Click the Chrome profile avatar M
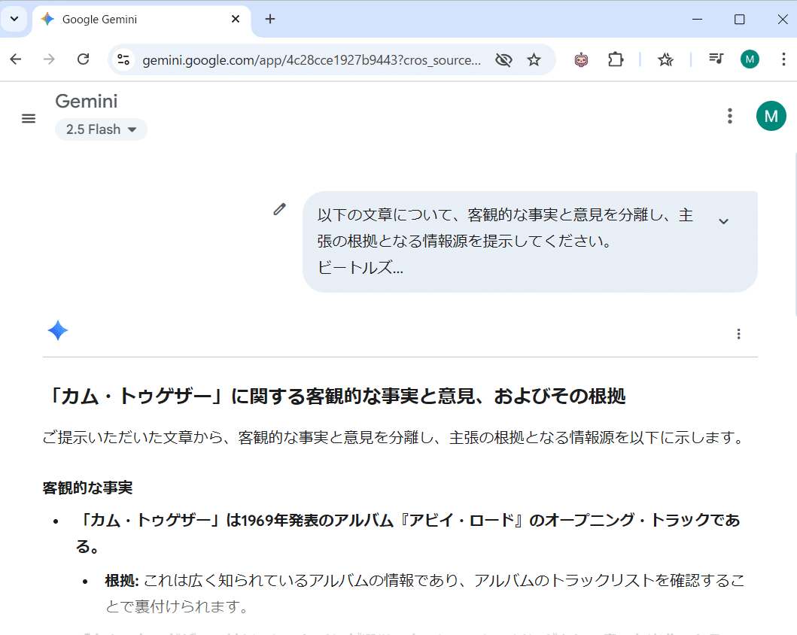Image resolution: width=797 pixels, height=635 pixels. (750, 59)
